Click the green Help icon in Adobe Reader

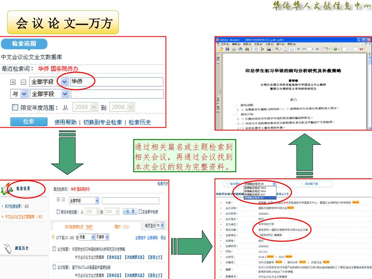pyautogui.click(x=335, y=49)
